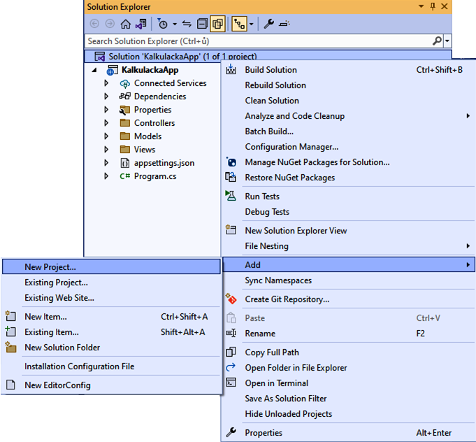Select the Dependencies icon in tree
Viewport: 476px width, 442px height.
click(125, 97)
